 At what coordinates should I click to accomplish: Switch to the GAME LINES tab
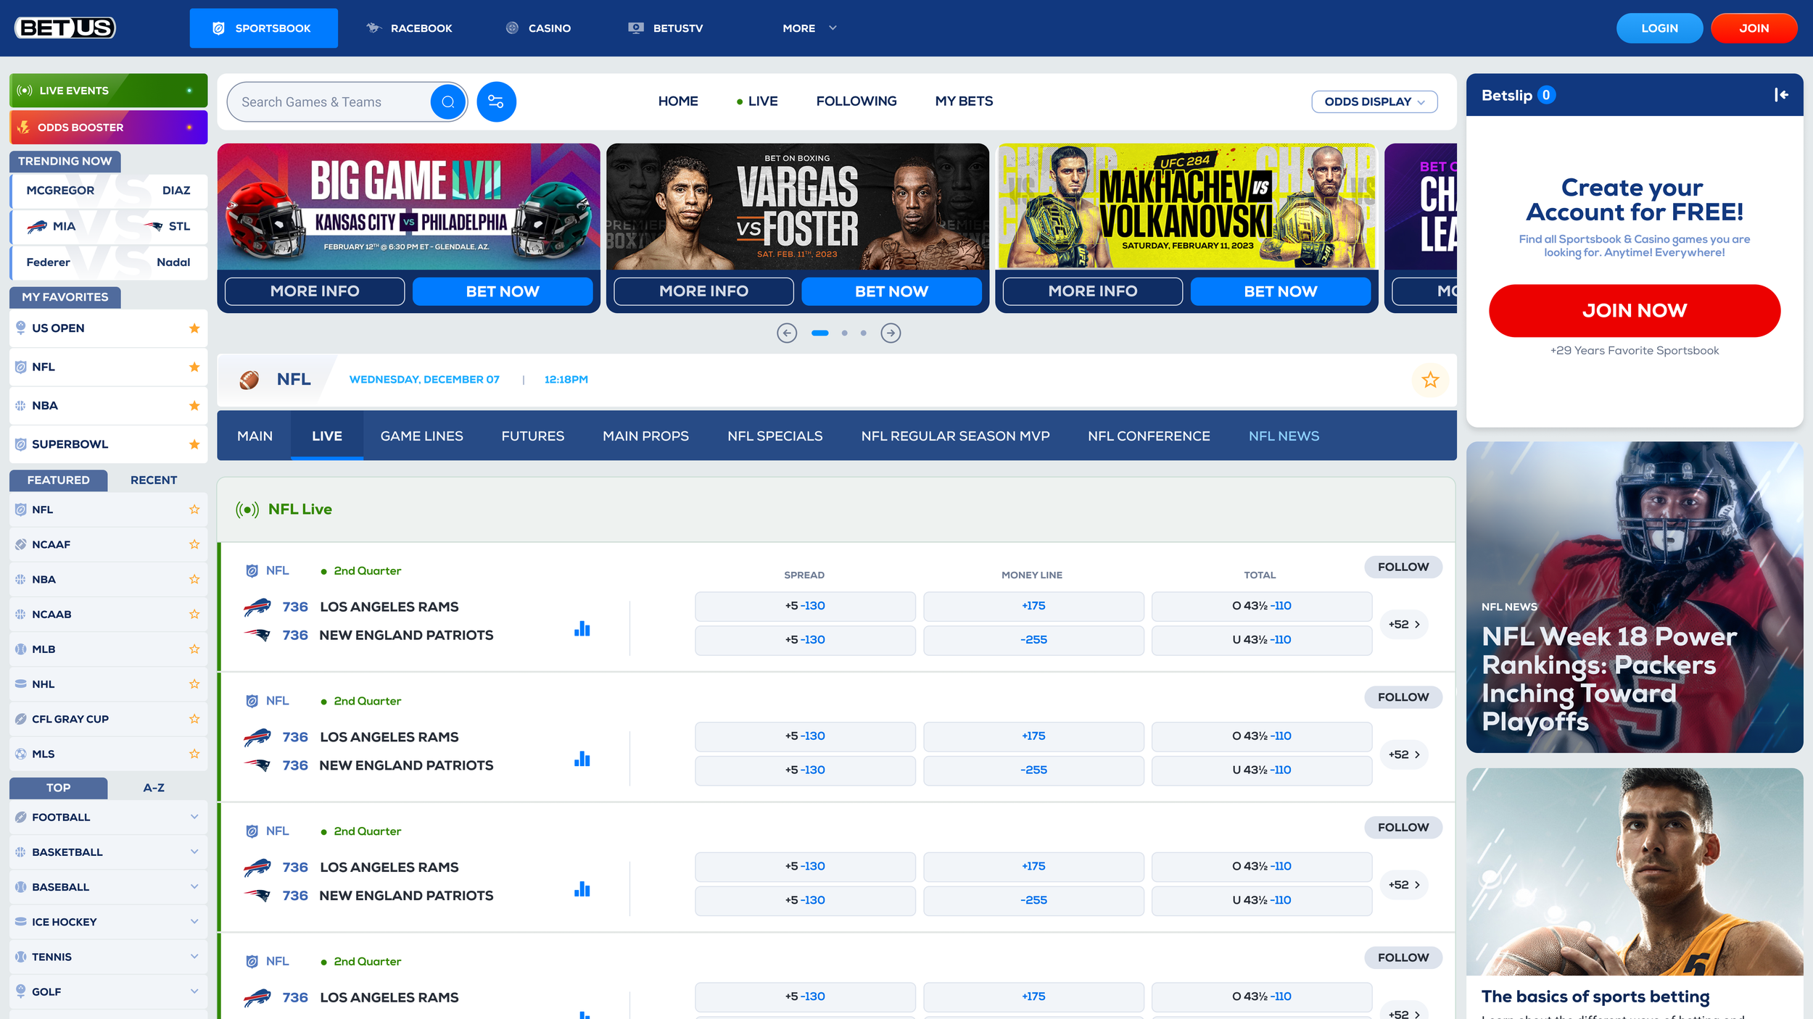[x=421, y=436]
